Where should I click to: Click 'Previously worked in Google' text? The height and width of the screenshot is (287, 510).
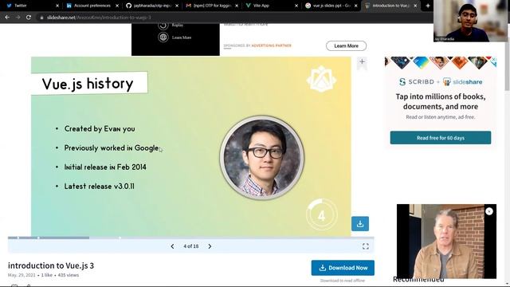click(x=112, y=148)
